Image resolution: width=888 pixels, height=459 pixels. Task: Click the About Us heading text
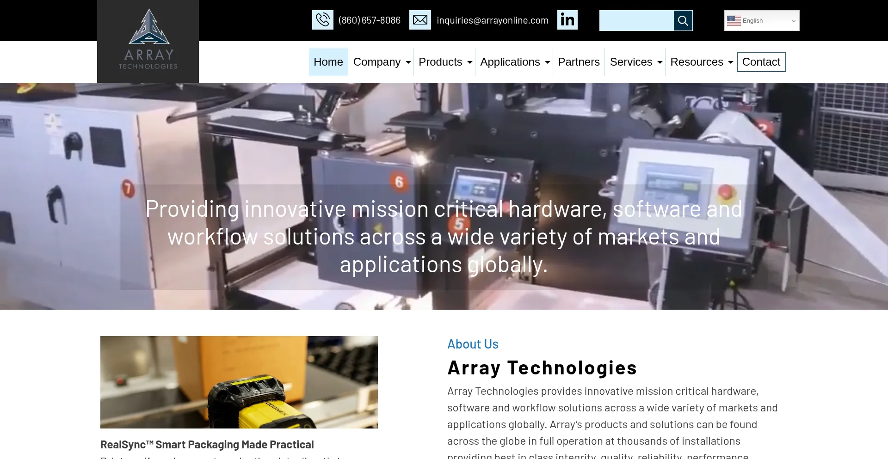point(473,344)
